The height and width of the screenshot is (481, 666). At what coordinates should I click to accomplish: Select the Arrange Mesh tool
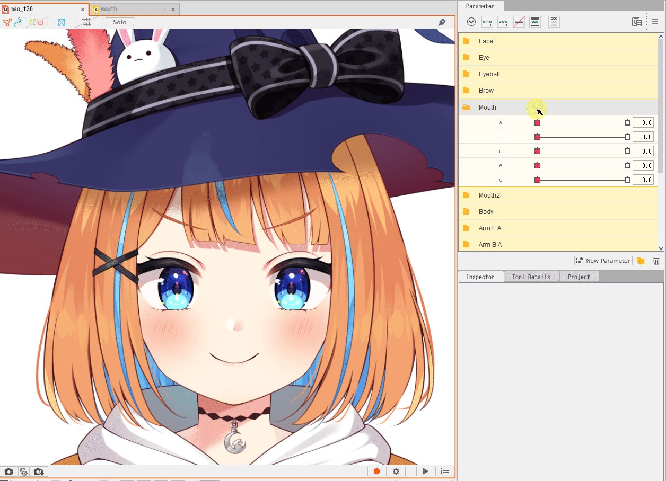tap(61, 22)
